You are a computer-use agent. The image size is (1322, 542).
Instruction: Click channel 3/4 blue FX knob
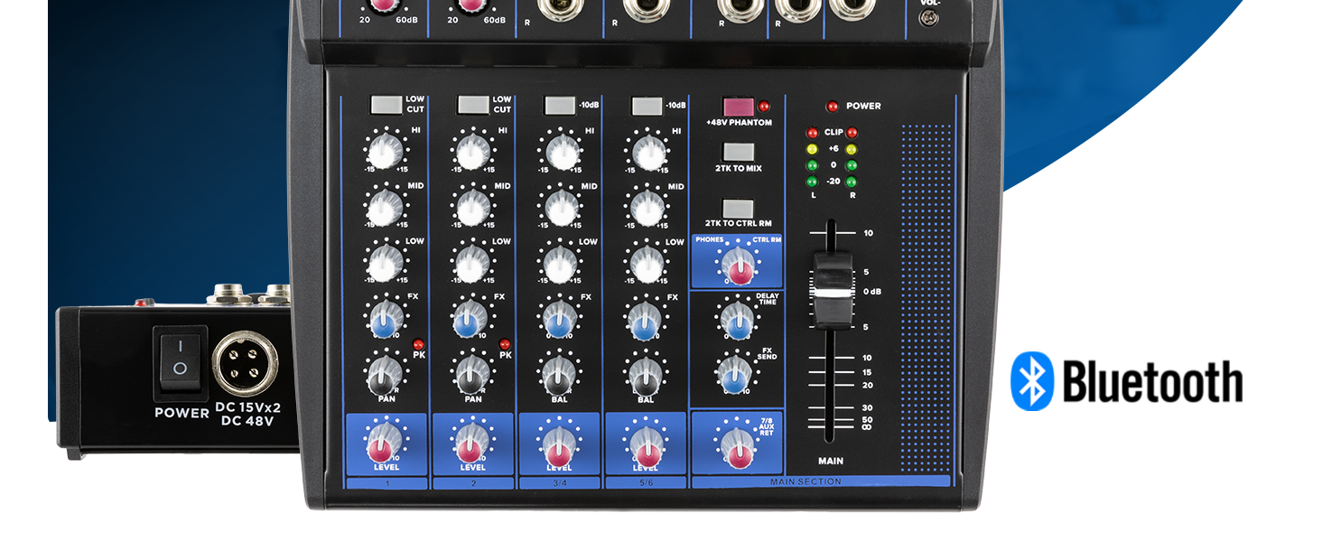point(558,319)
